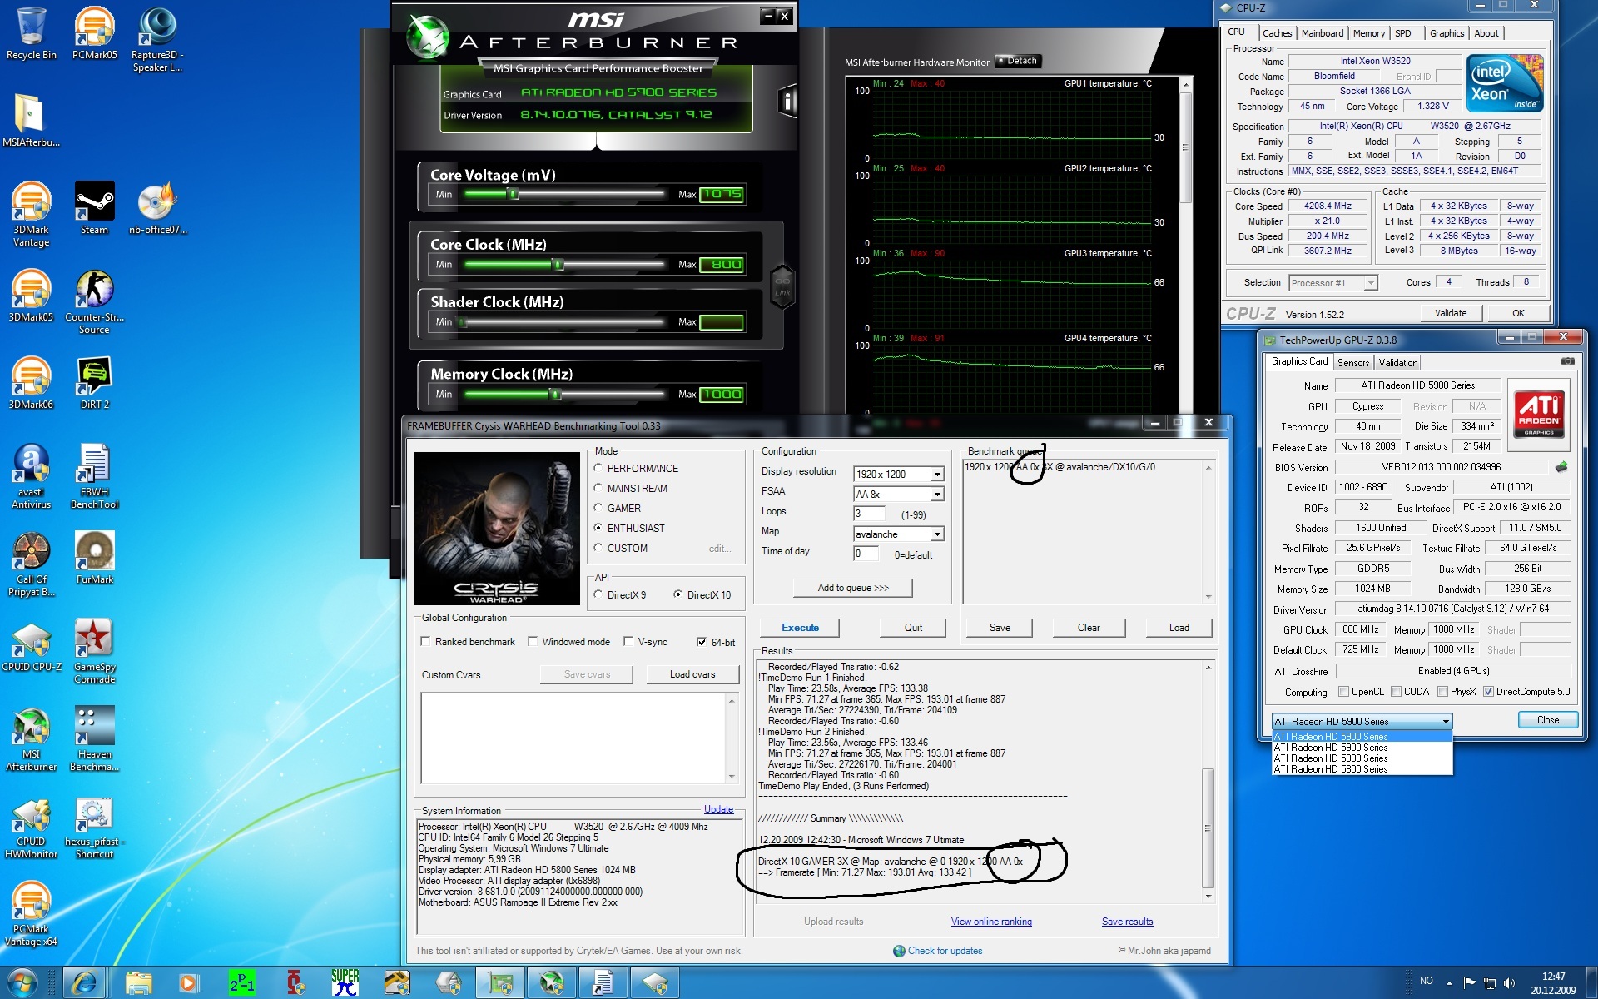The width and height of the screenshot is (1598, 999).
Task: Switch to the GPU-Z Sensors tab
Action: [x=1353, y=363]
